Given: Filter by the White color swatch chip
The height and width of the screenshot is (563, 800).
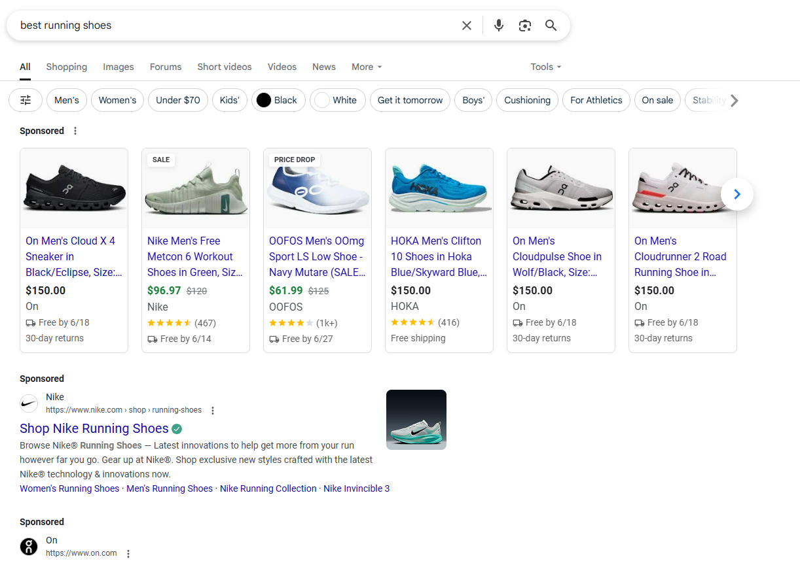Looking at the screenshot, I should [338, 100].
